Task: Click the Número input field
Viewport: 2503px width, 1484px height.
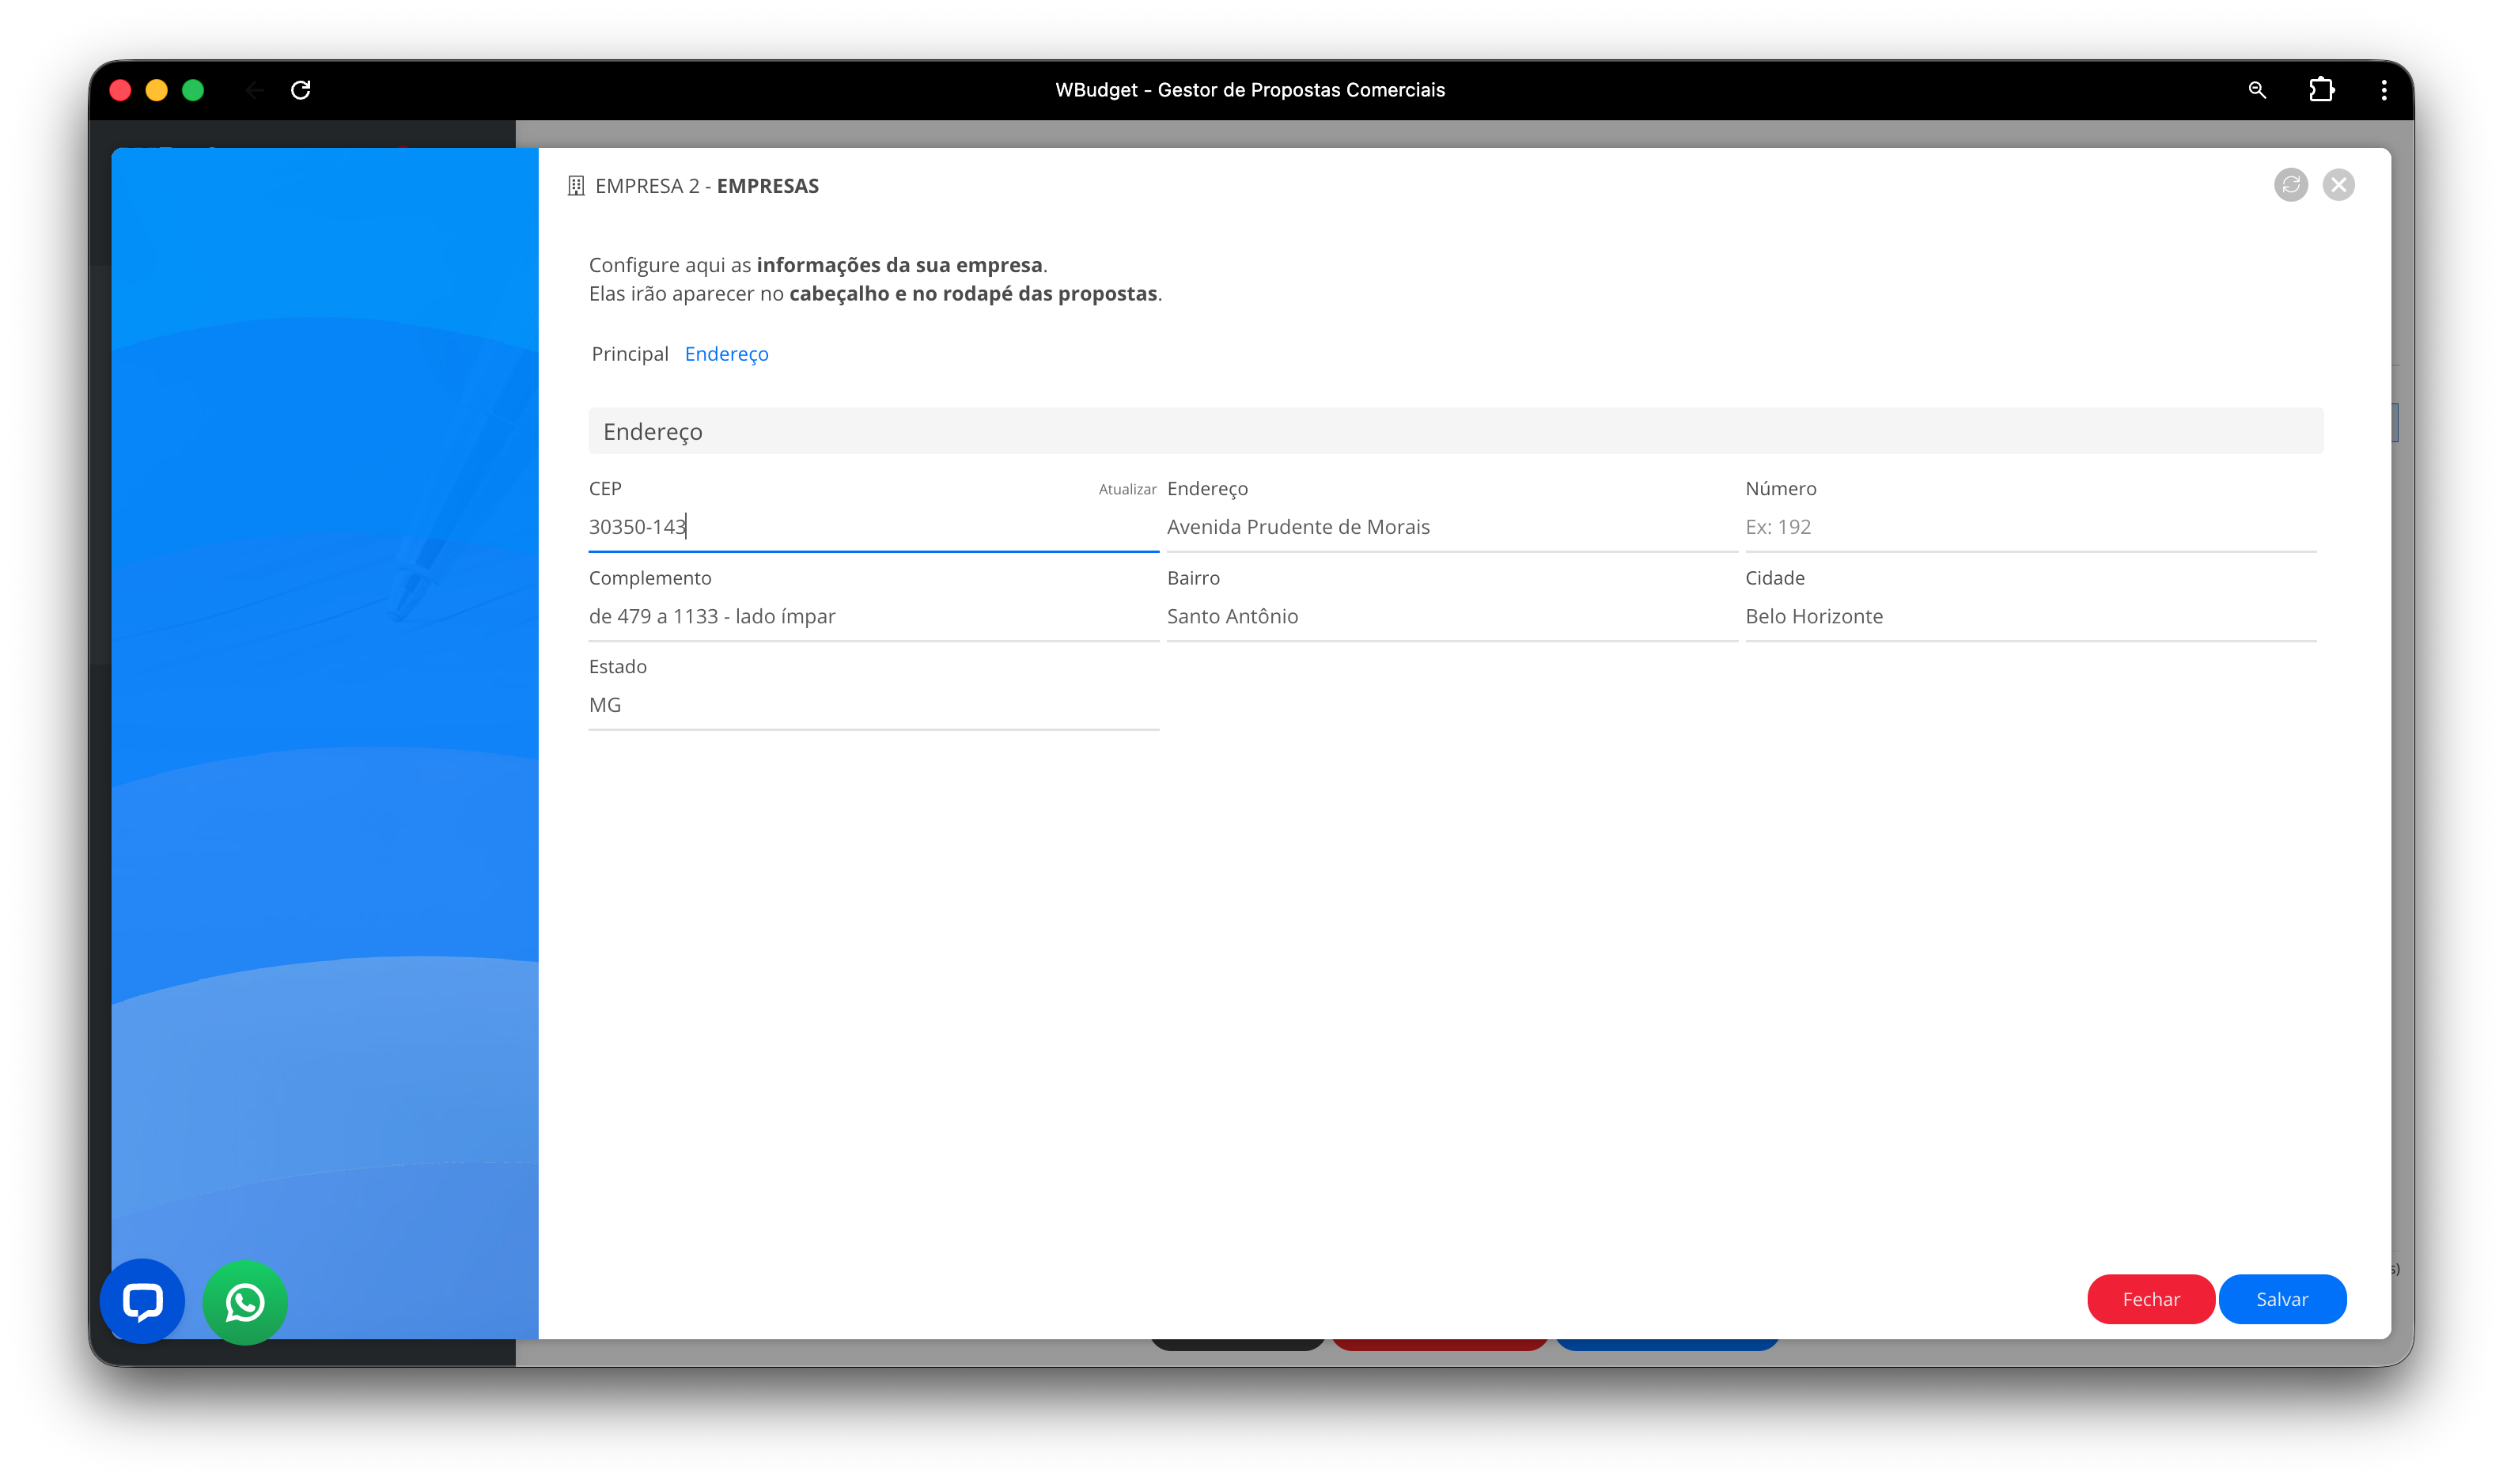Action: click(x=2029, y=527)
